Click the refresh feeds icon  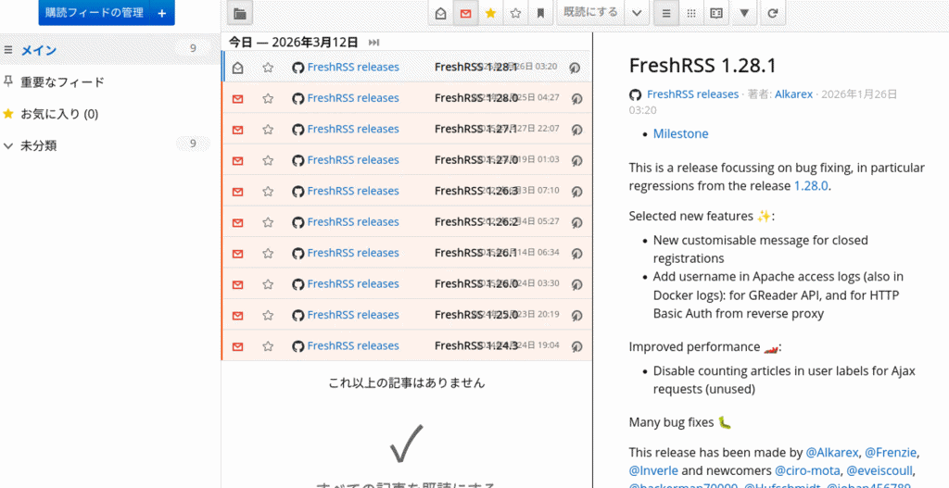pos(772,14)
